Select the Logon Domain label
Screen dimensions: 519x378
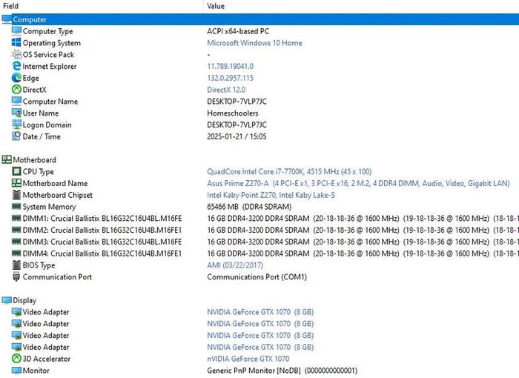coord(47,125)
